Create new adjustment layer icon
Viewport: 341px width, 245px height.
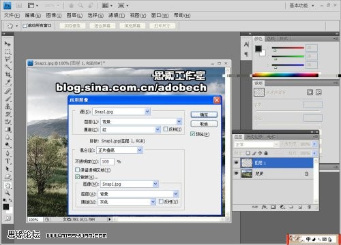click(x=282, y=207)
